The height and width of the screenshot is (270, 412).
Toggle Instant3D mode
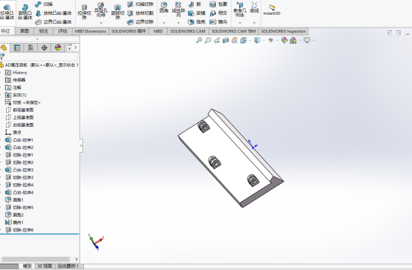pos(272,10)
